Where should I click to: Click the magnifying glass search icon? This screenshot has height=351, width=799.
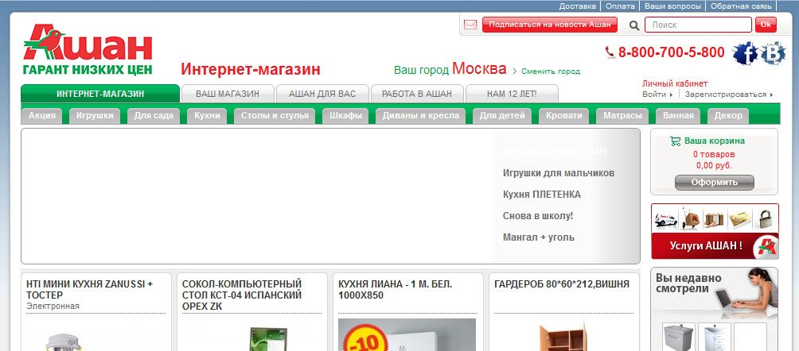click(634, 25)
